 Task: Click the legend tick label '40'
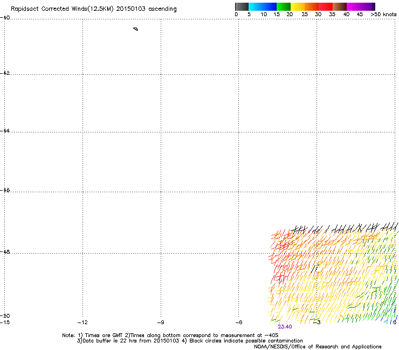tap(346, 15)
